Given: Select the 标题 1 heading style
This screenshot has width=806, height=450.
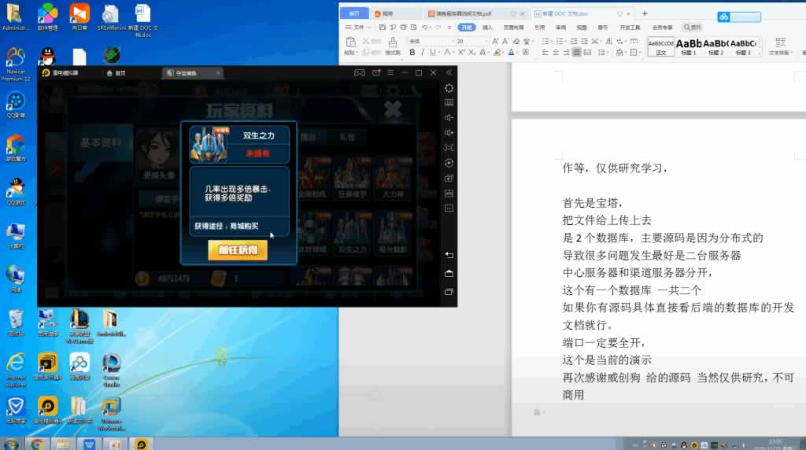Looking at the screenshot, I should click(688, 46).
